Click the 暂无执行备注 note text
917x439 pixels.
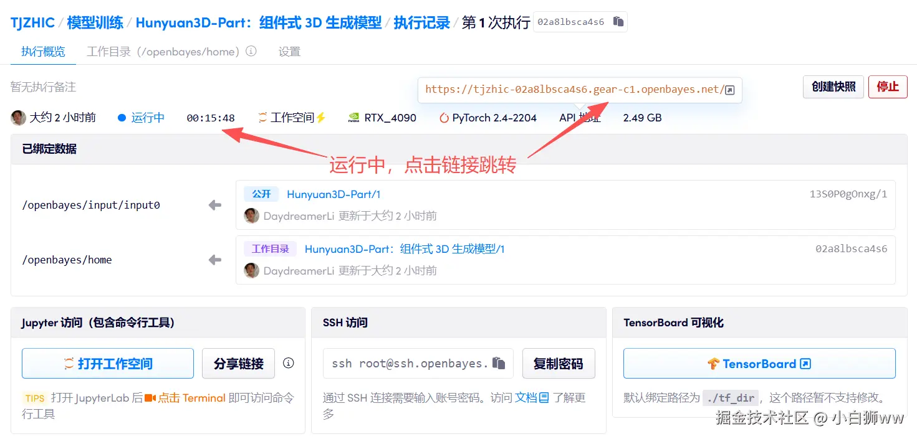pos(43,87)
